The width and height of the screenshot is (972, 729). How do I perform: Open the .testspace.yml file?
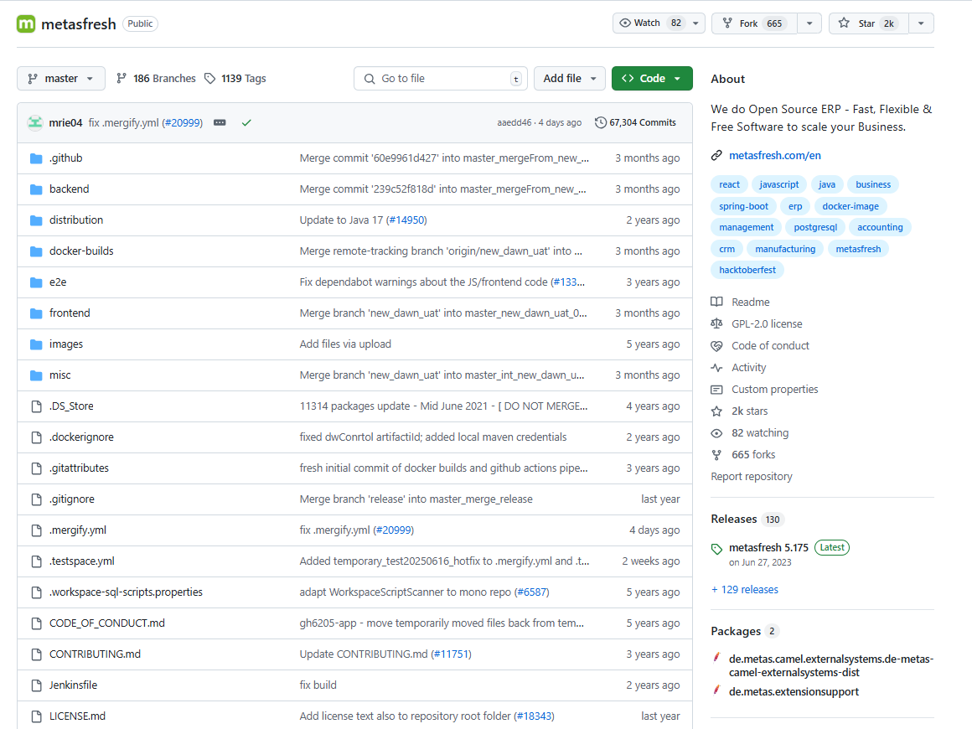coord(82,561)
